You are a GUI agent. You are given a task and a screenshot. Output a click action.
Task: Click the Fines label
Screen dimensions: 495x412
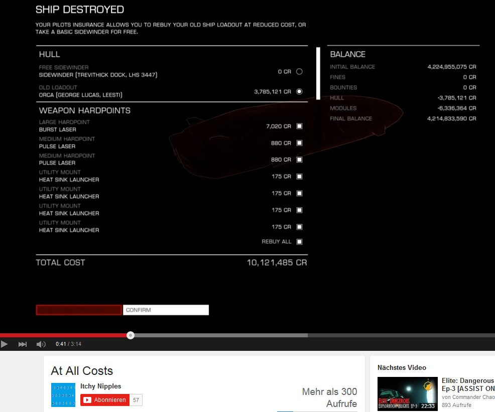[337, 77]
